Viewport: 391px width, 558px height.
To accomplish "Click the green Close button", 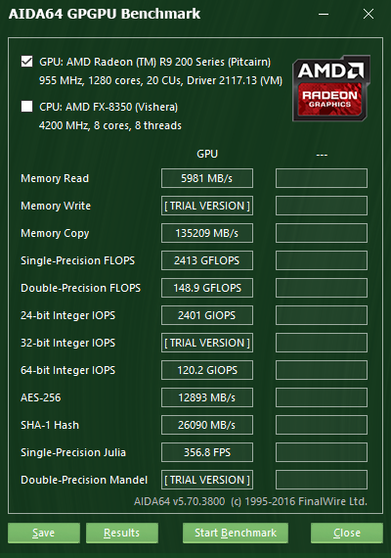I will coord(347,533).
